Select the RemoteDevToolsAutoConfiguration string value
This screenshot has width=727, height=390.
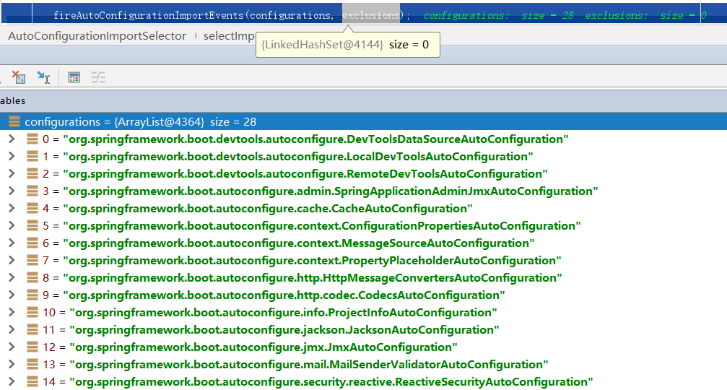click(x=305, y=173)
